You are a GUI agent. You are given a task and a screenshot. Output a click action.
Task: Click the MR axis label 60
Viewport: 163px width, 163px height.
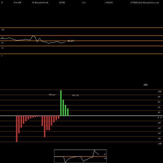pyautogui.click(x=159, y=102)
